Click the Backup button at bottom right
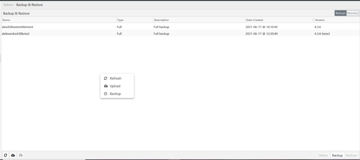The image size is (360, 160). 337,155
